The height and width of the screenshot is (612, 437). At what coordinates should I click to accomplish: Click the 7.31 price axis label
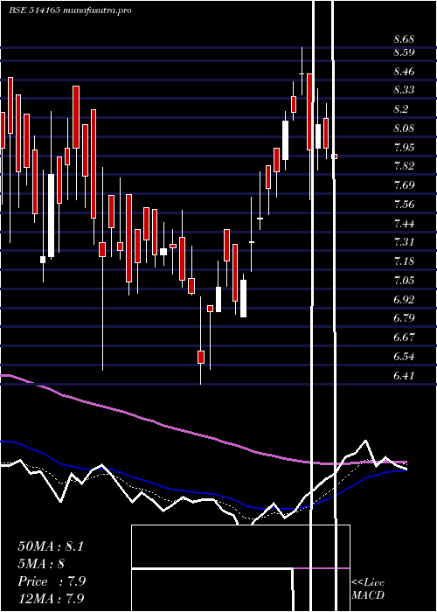pyautogui.click(x=404, y=242)
